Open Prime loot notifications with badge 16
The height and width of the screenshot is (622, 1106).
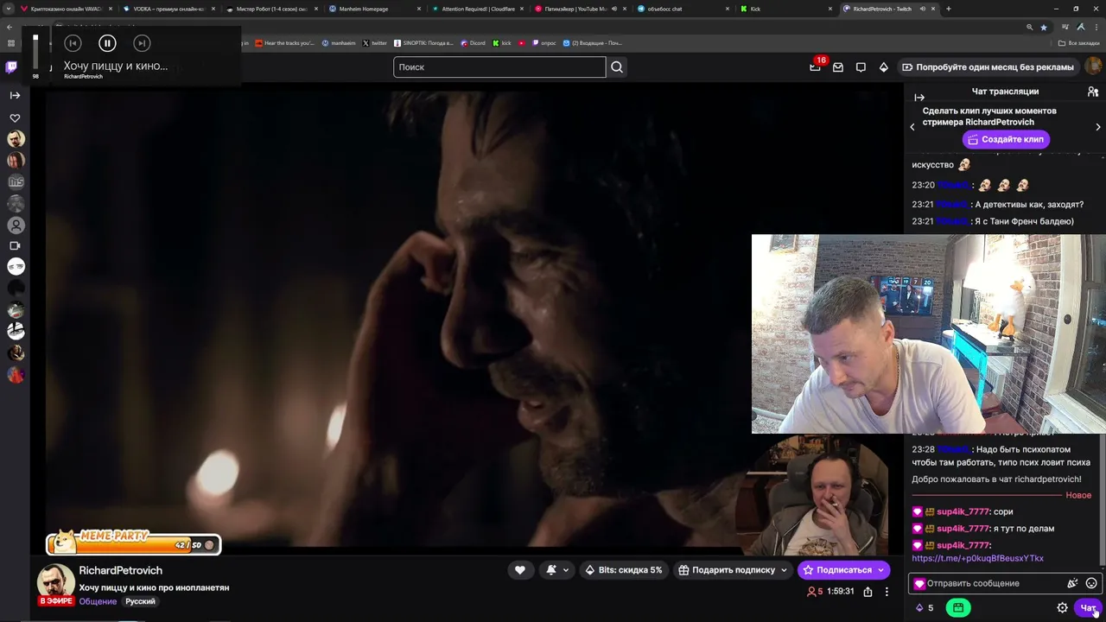(815, 67)
